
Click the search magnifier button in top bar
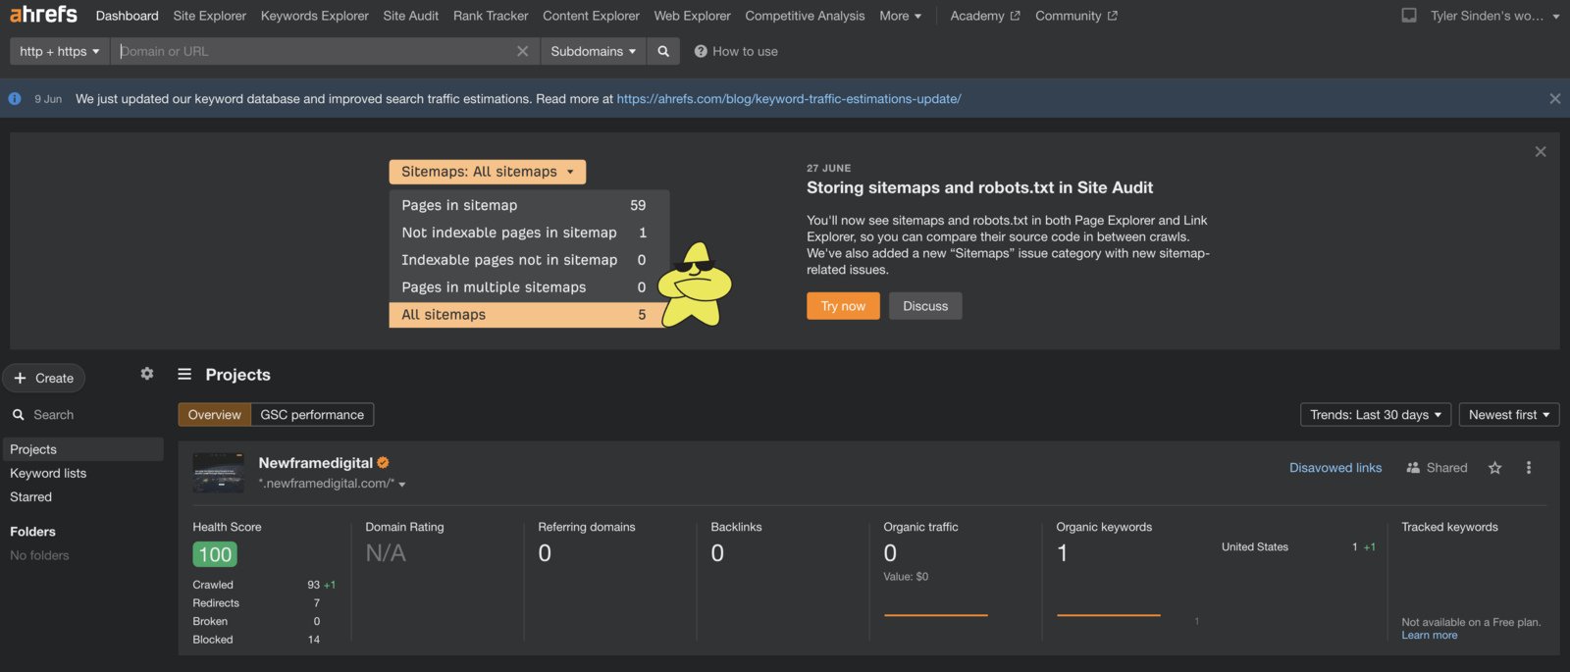coord(663,51)
